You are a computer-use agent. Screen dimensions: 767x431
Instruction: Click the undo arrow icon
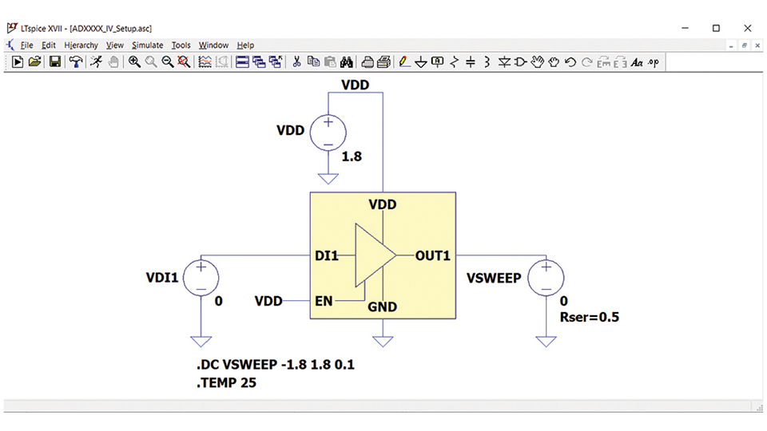click(x=570, y=62)
